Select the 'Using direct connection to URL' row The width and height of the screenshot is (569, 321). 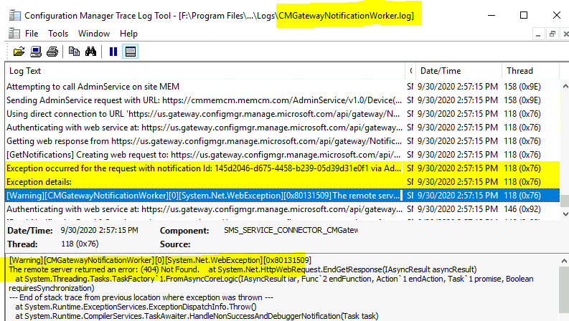282,114
